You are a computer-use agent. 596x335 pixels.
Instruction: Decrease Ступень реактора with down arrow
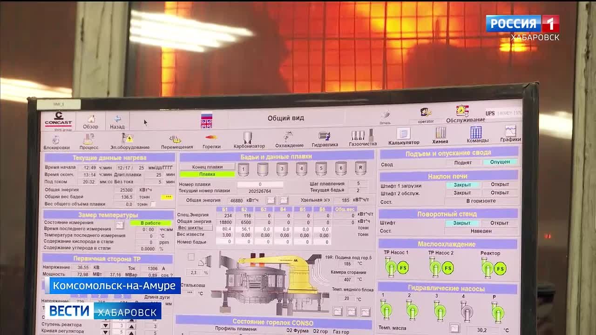105,326
